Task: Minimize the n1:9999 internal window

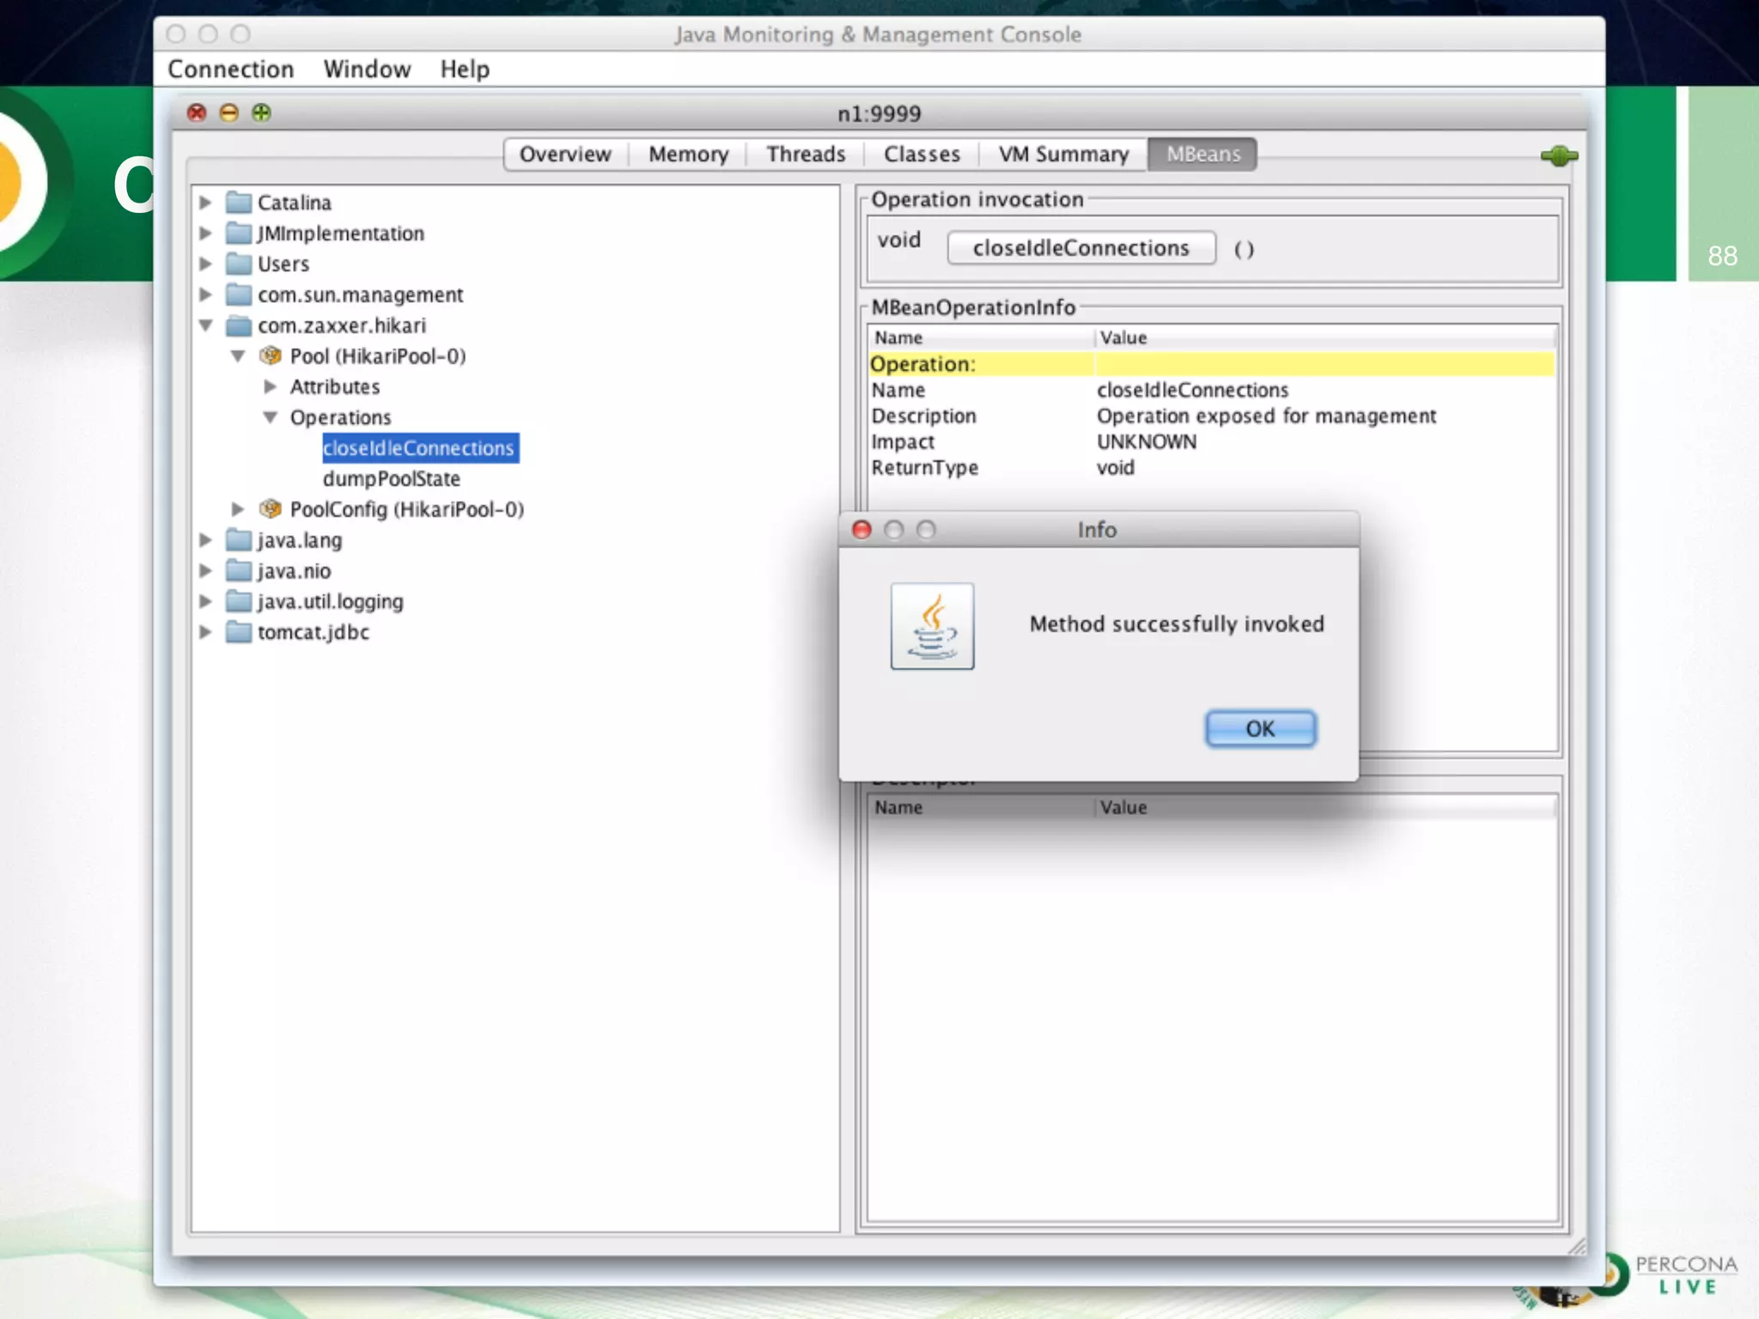Action: (x=228, y=113)
